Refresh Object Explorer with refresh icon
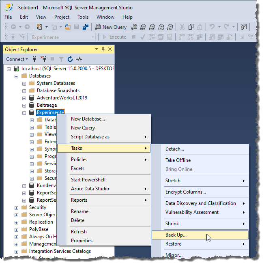 tap(70, 59)
